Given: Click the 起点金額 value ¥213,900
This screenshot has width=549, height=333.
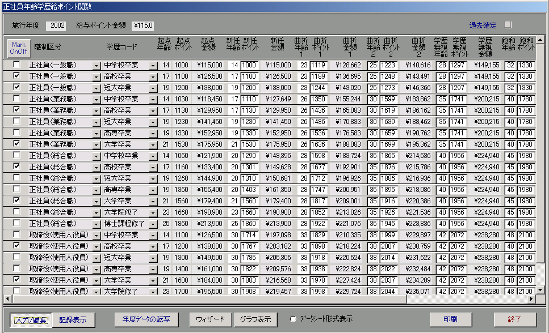Looking at the screenshot, I should pyautogui.click(x=209, y=224).
